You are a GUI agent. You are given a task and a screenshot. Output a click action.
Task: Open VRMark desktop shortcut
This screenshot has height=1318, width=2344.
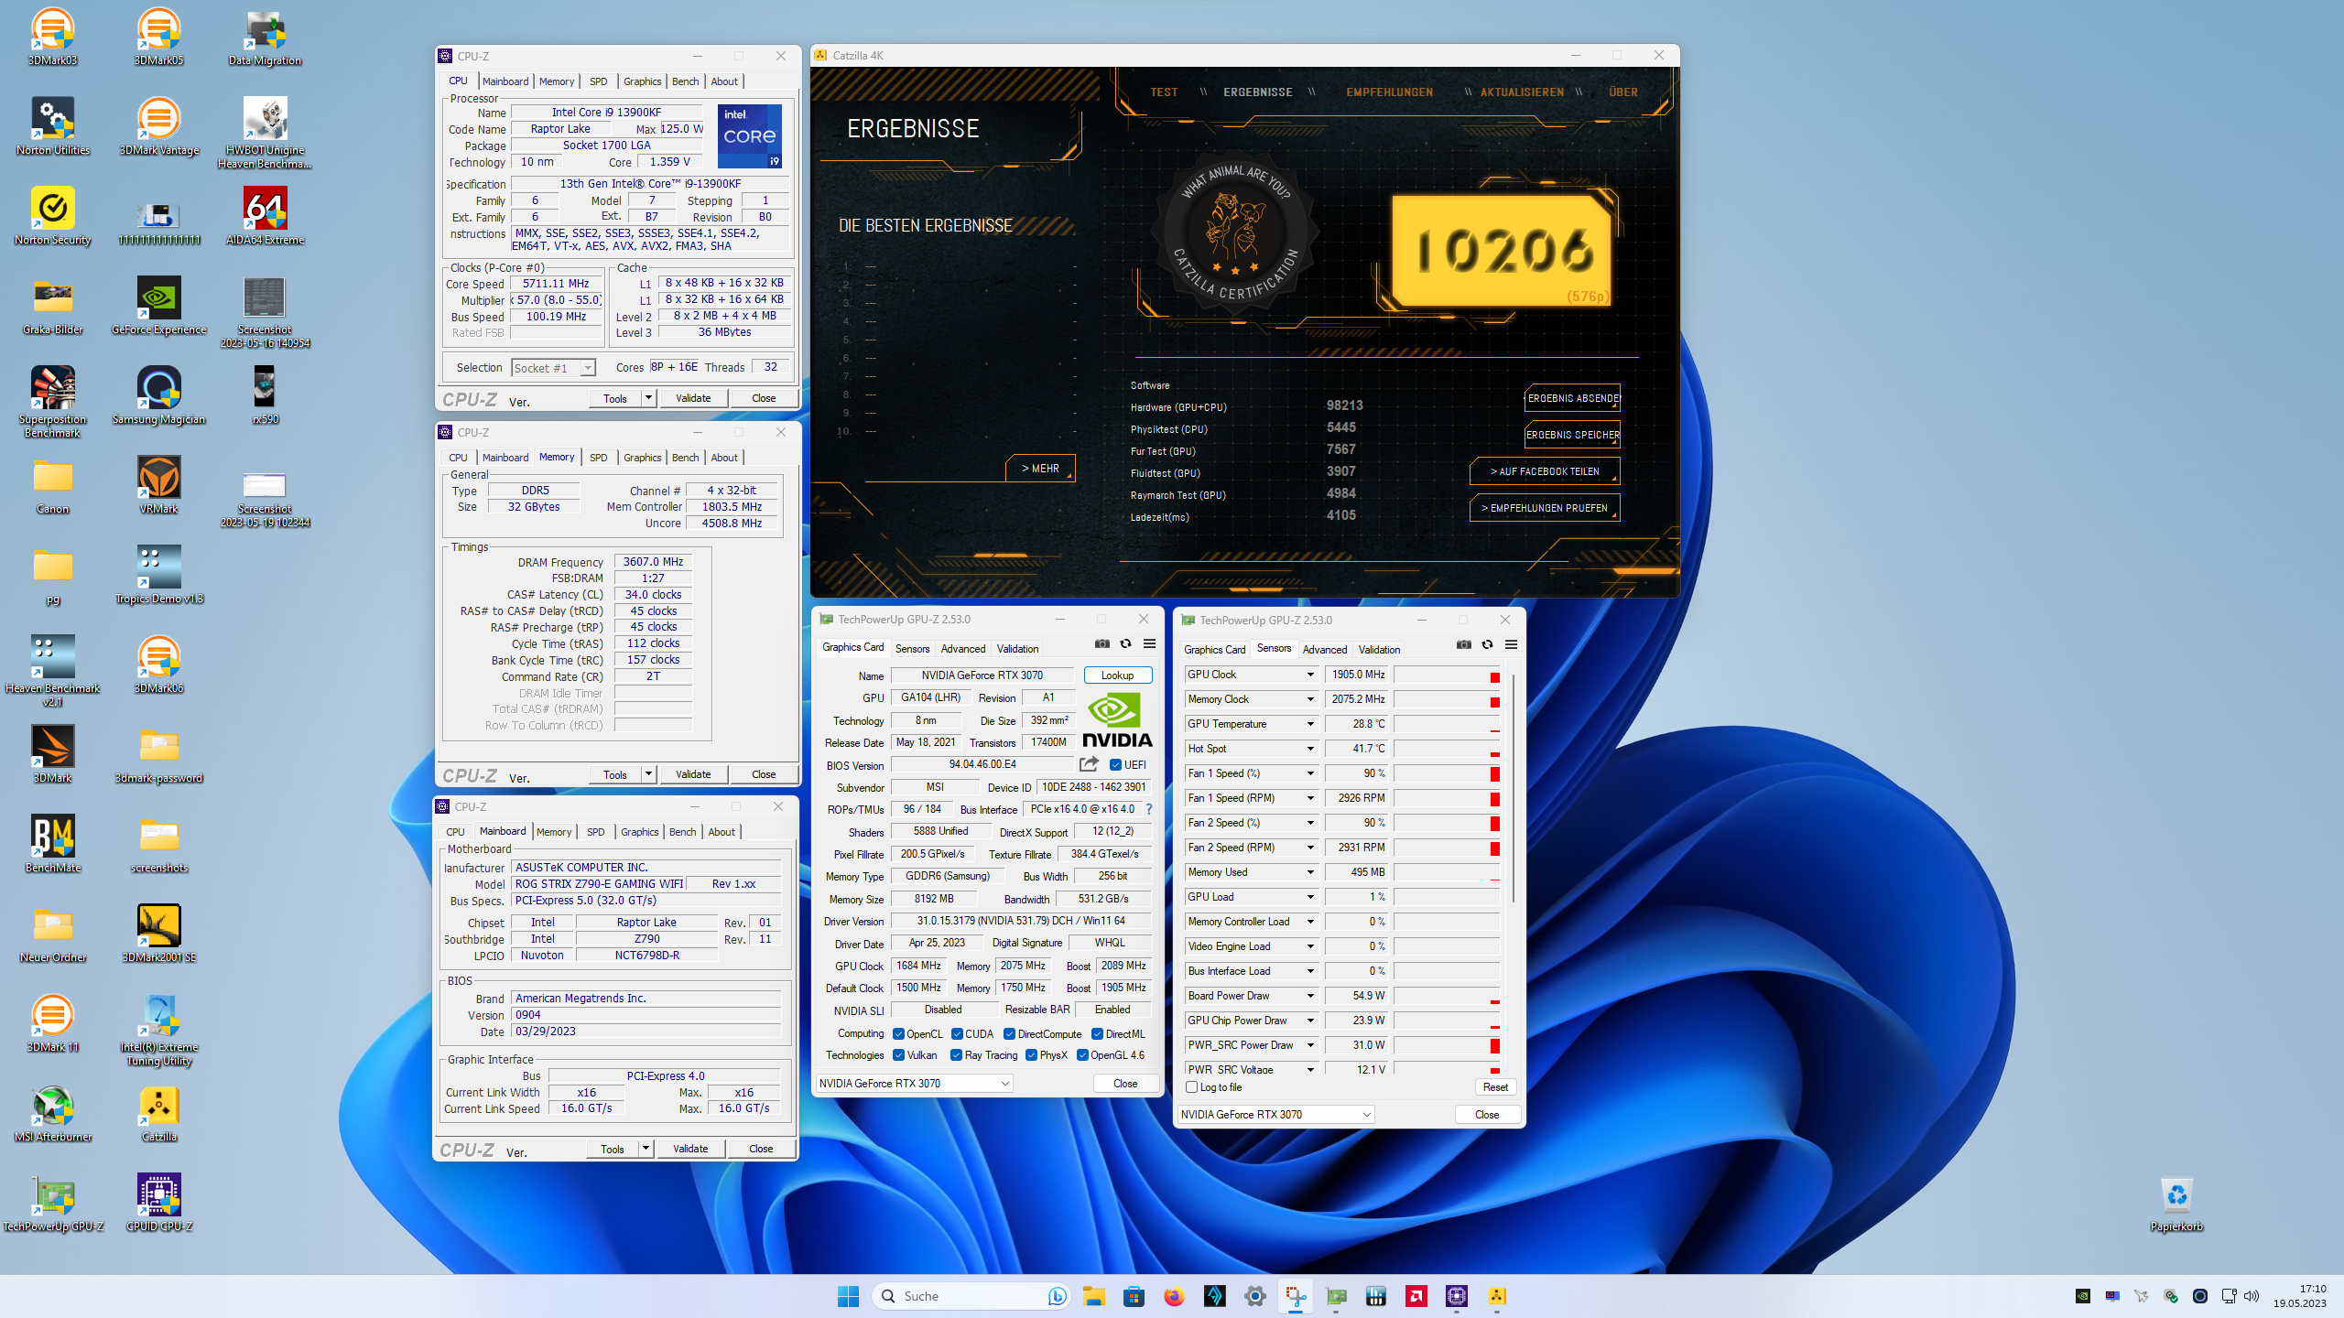point(159,485)
